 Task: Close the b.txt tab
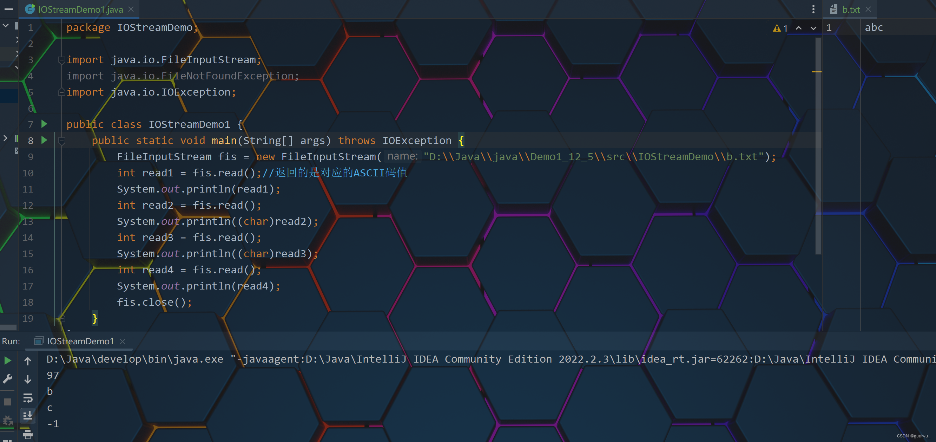pyautogui.click(x=868, y=9)
